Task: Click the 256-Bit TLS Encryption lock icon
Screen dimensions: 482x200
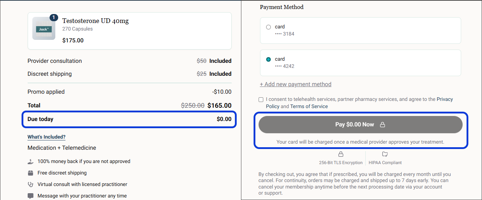Action: [x=341, y=154]
